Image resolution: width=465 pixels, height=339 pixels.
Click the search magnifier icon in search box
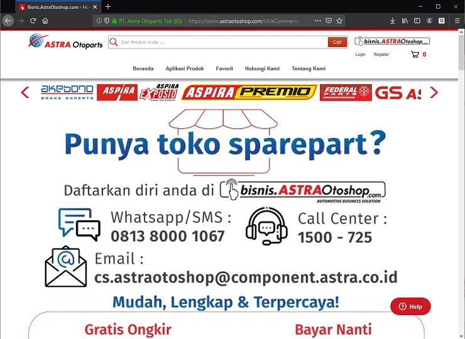click(x=114, y=42)
